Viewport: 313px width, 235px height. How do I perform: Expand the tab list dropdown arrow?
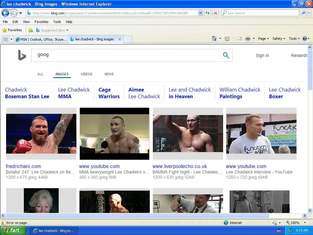click(11, 39)
